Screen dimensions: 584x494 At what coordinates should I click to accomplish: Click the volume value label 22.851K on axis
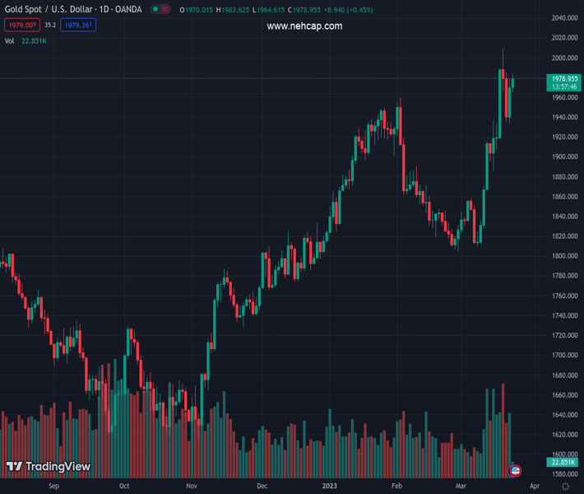point(563,463)
